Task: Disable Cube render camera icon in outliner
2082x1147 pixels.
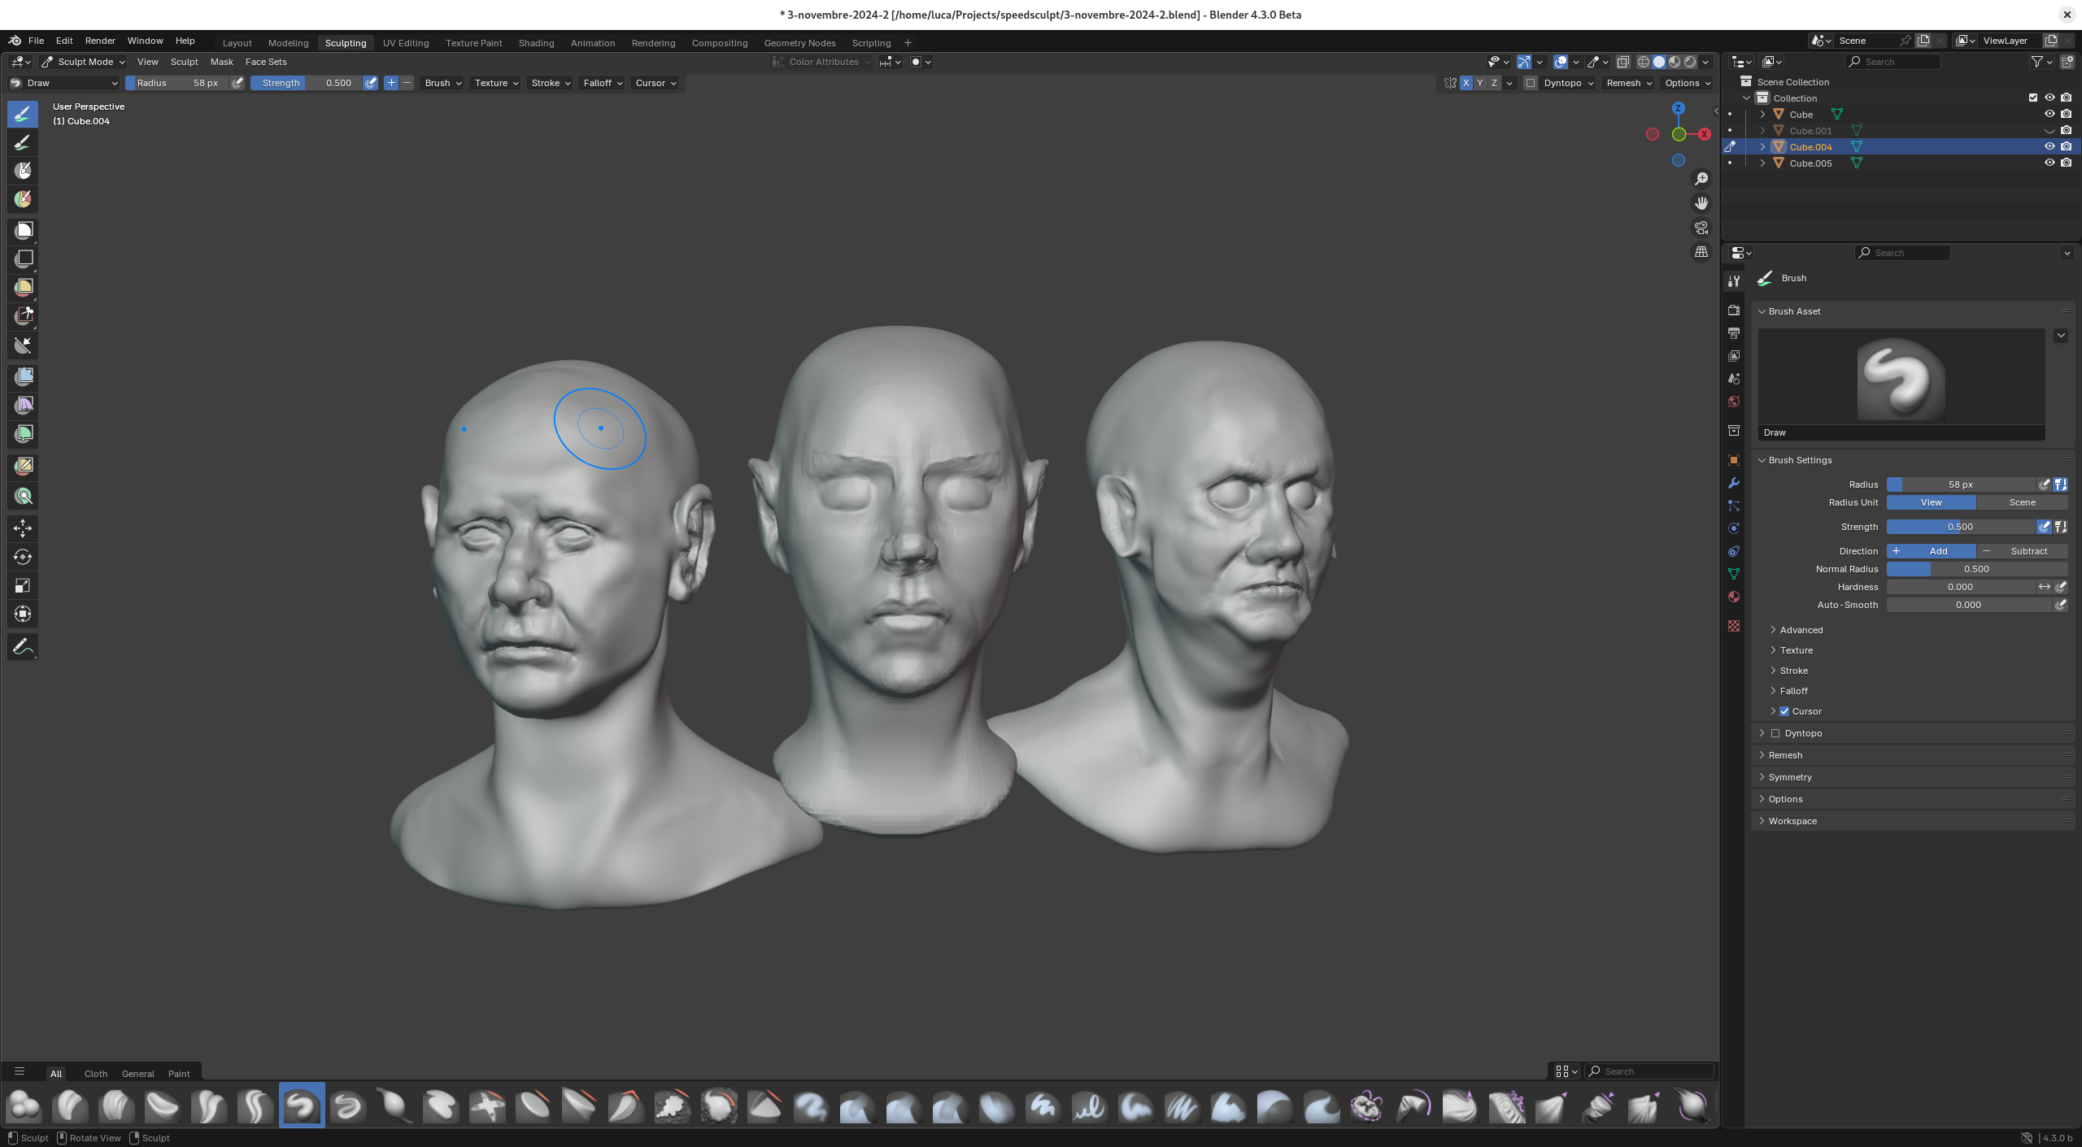Action: 2067,114
